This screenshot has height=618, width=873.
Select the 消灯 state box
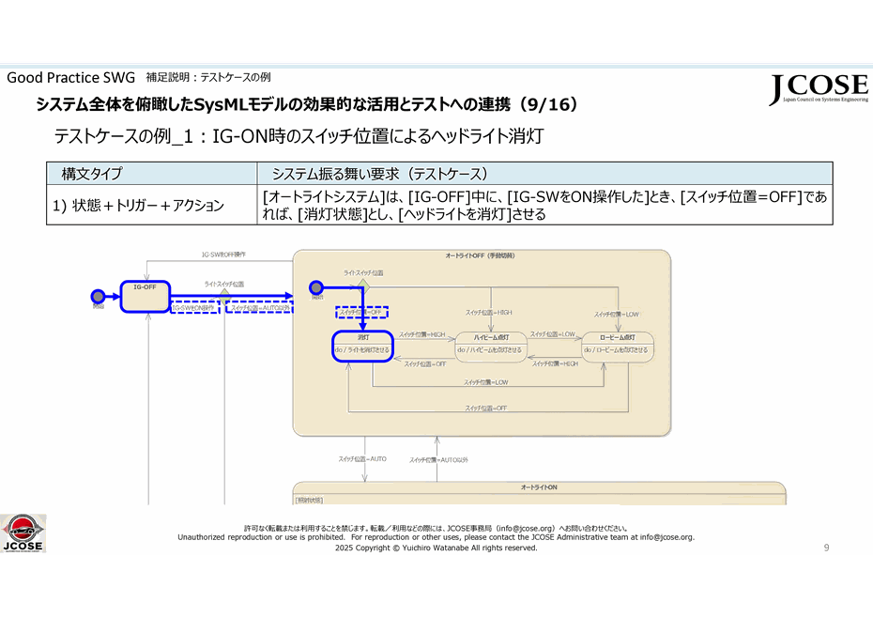coord(363,346)
